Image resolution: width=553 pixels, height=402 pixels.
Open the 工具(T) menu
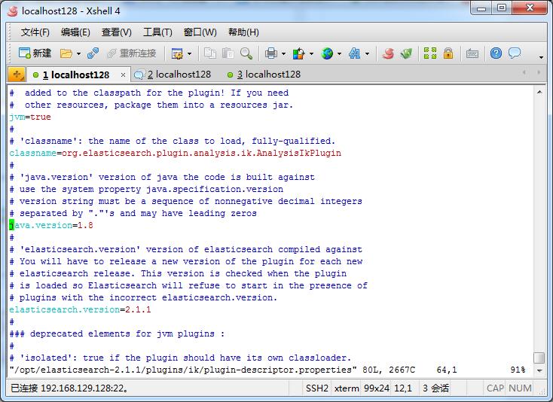[x=157, y=32]
